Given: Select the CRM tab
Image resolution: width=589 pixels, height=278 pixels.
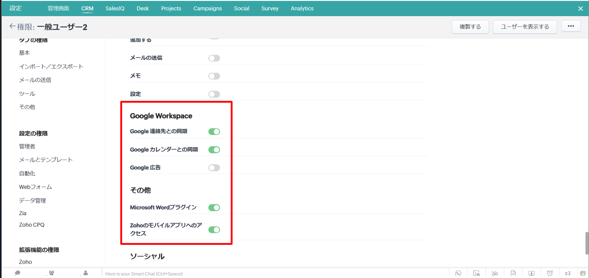Looking at the screenshot, I should click(x=87, y=9).
